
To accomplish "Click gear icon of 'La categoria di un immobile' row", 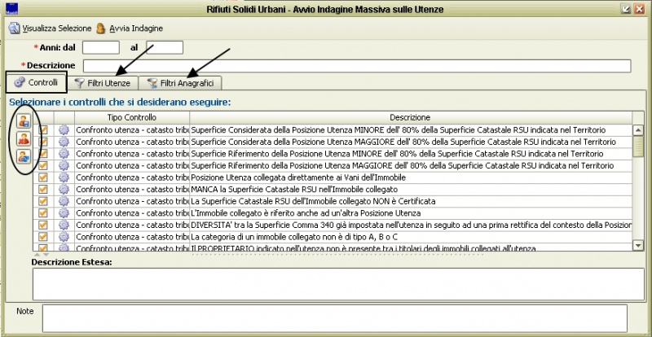I will tap(64, 236).
